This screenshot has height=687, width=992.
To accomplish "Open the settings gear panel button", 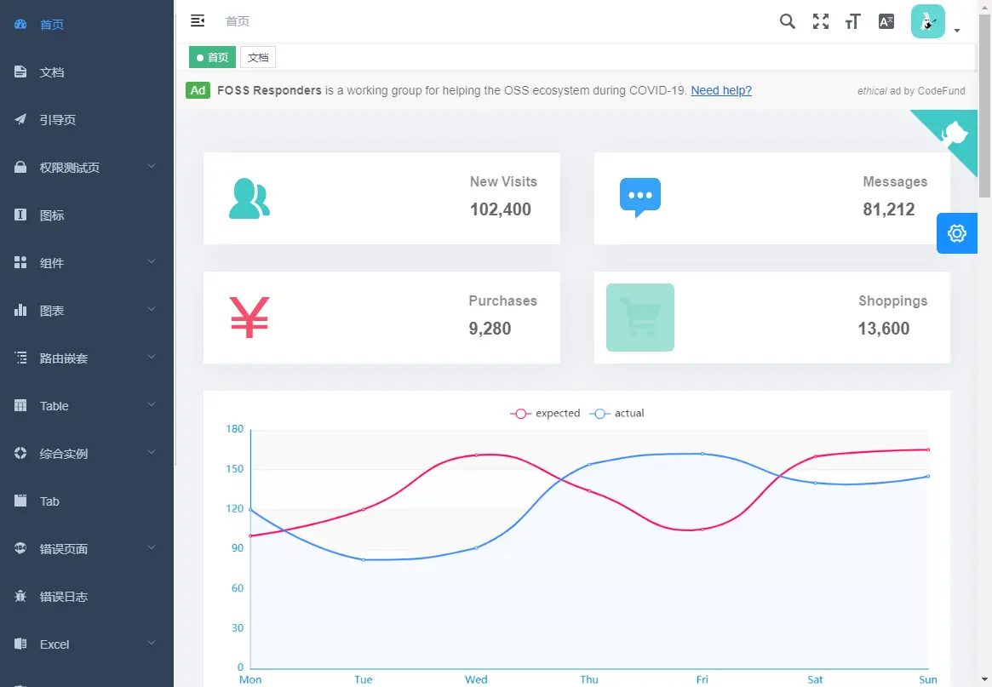I will point(956,233).
